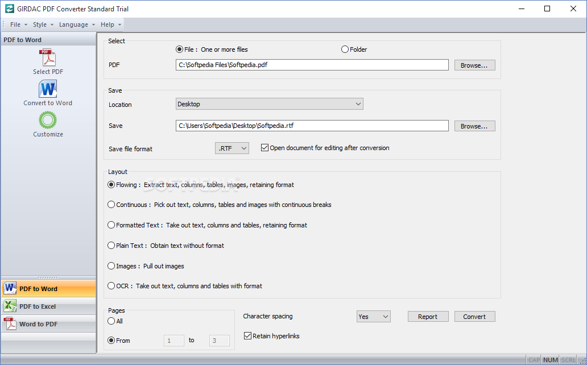
Task: Click Browse next to the PDF field
Action: click(x=475, y=65)
